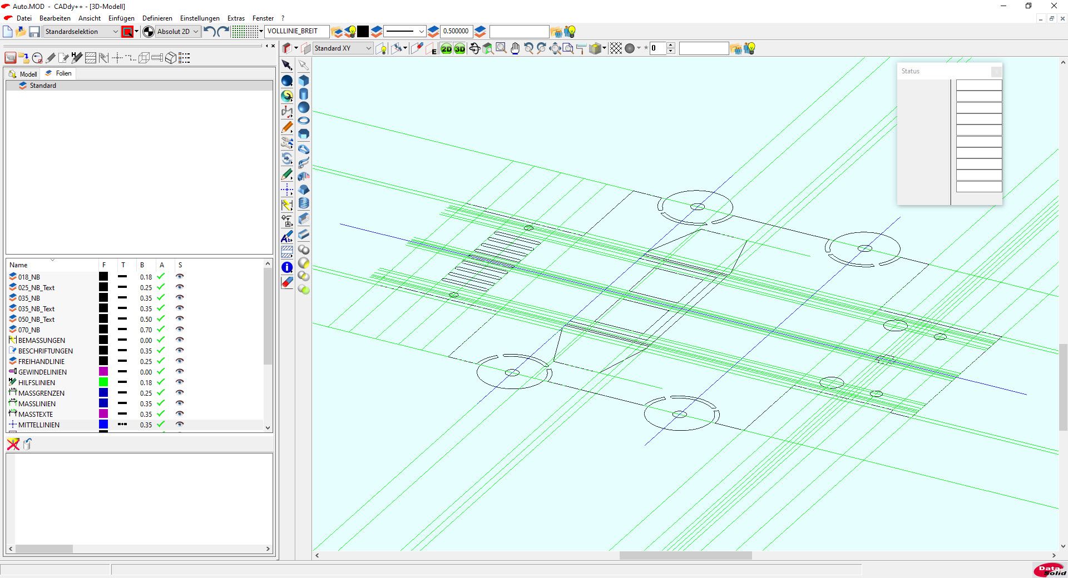
Task: Select the spring coil tool
Action: click(304, 203)
